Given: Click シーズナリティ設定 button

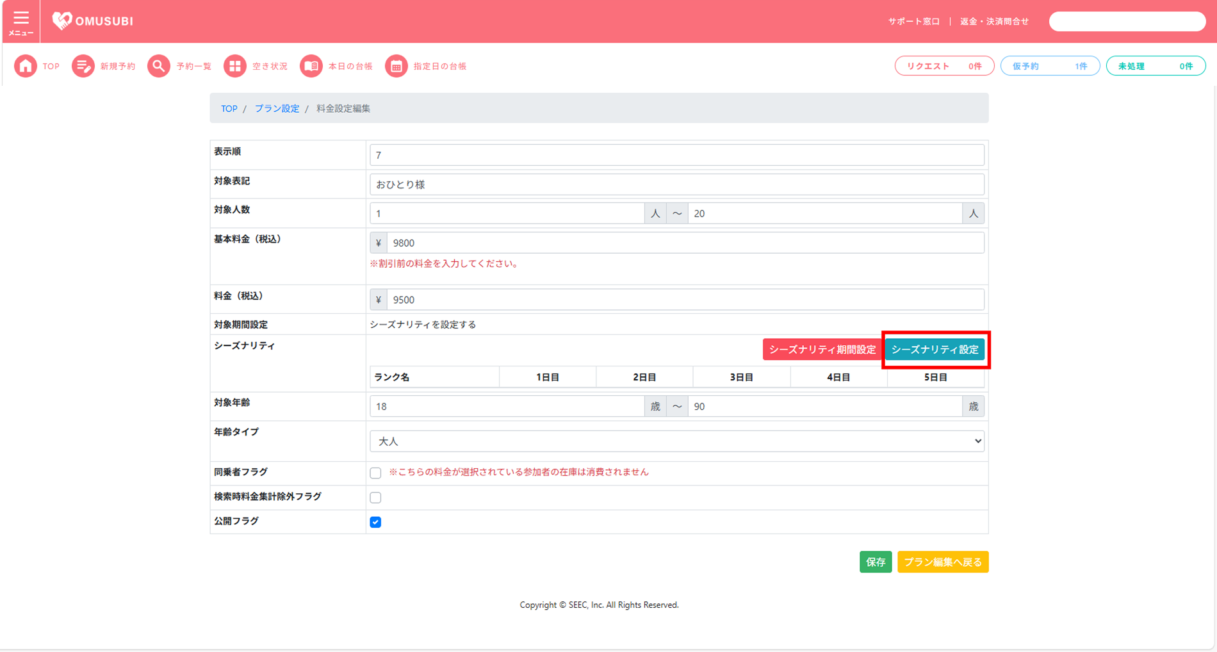Looking at the screenshot, I should (935, 350).
